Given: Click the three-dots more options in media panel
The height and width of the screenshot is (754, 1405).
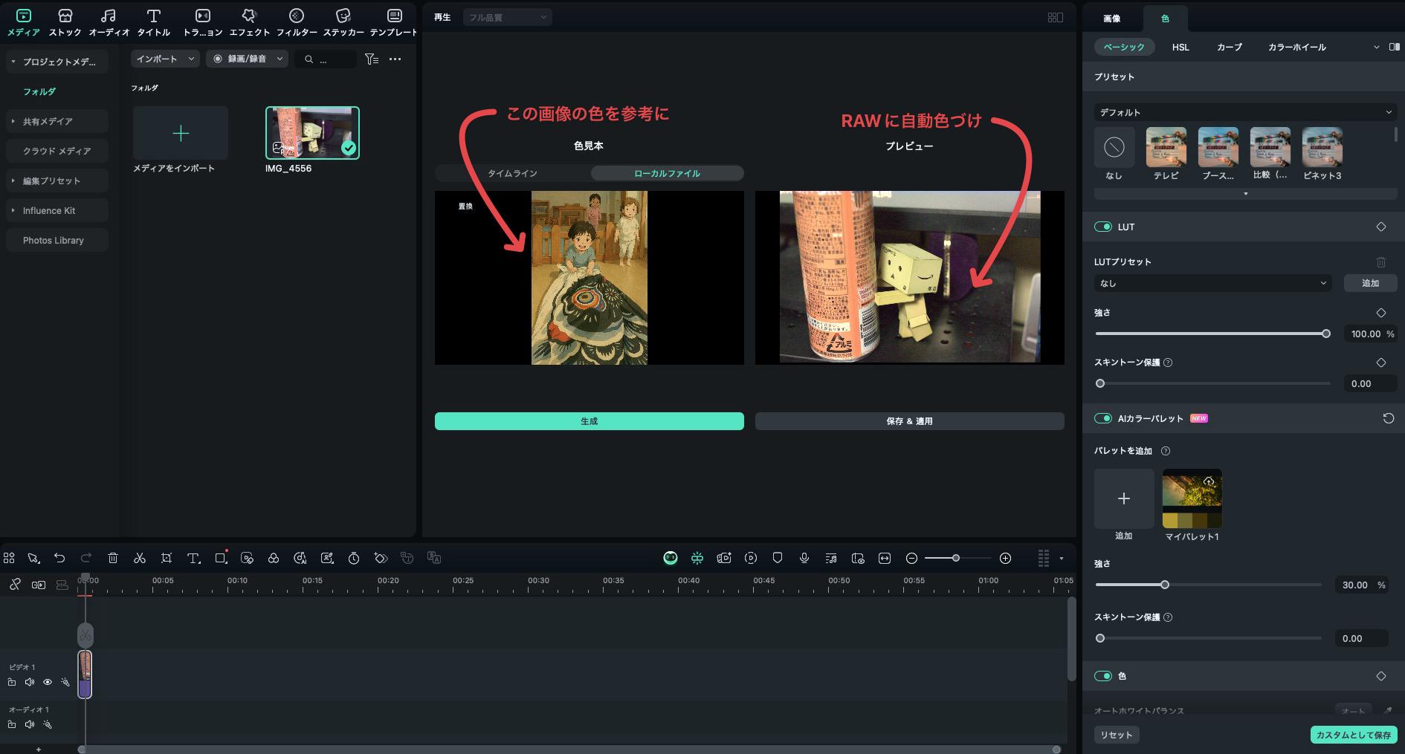Looking at the screenshot, I should click(395, 59).
